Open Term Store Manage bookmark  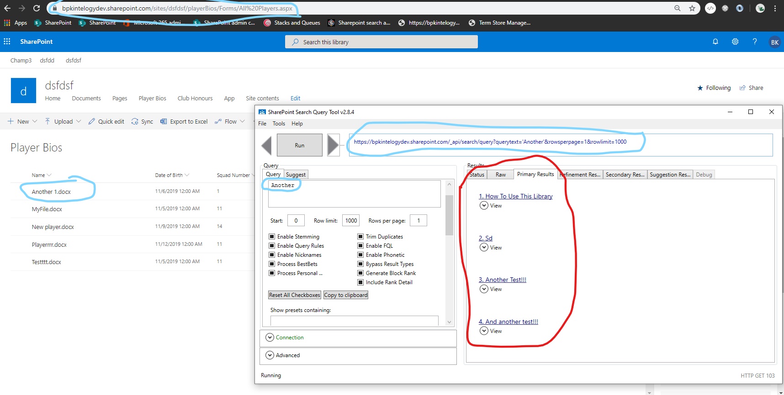click(500, 23)
